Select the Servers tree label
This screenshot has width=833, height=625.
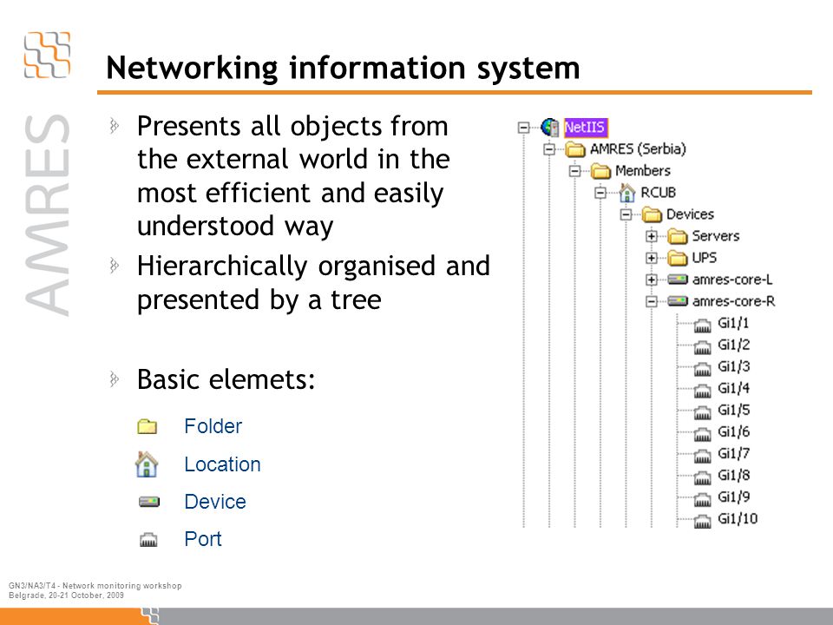click(x=716, y=236)
